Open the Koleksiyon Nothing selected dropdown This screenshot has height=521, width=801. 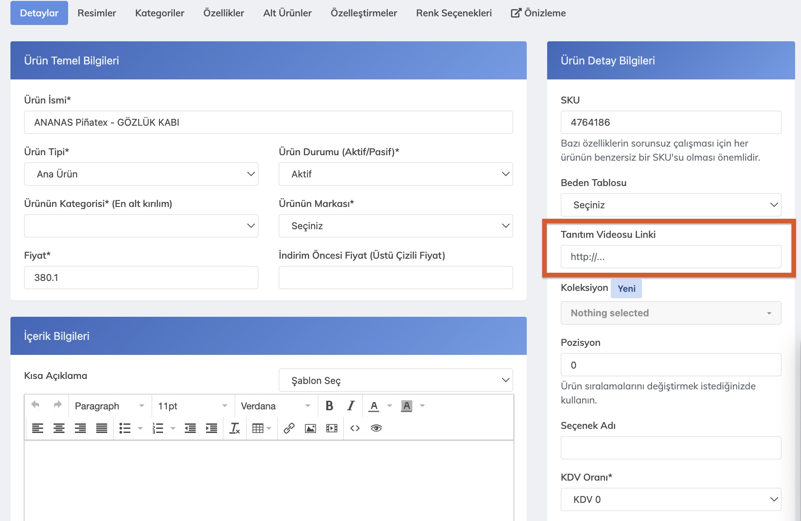[x=670, y=313]
